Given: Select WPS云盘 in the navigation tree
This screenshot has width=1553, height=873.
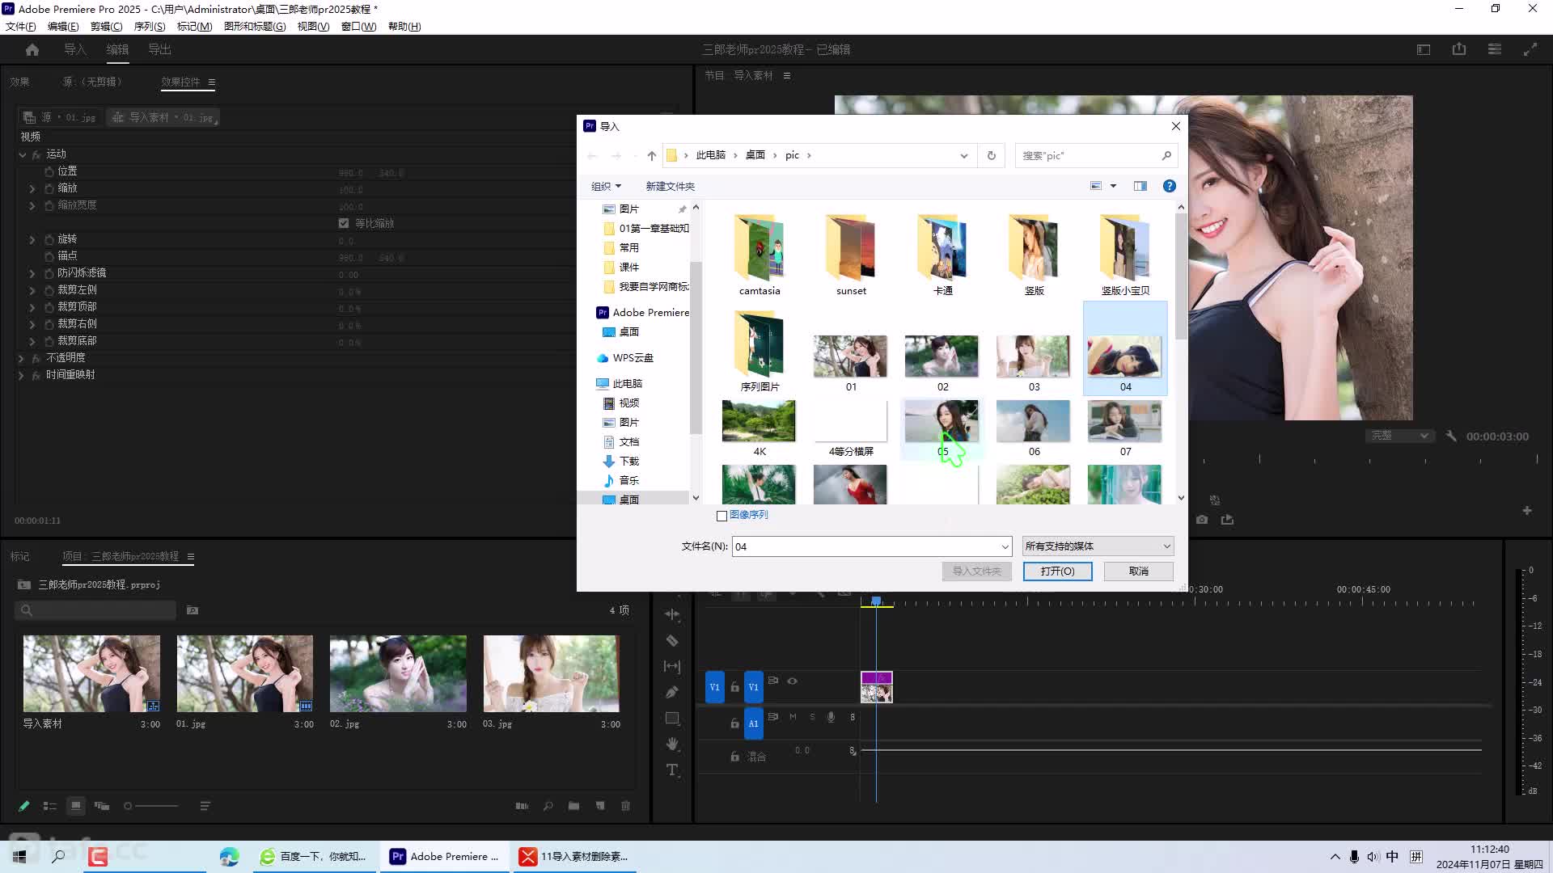Looking at the screenshot, I should point(633,357).
